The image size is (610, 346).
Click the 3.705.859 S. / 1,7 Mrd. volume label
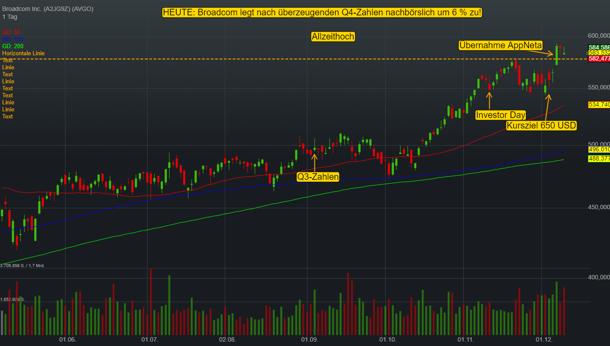click(x=22, y=266)
